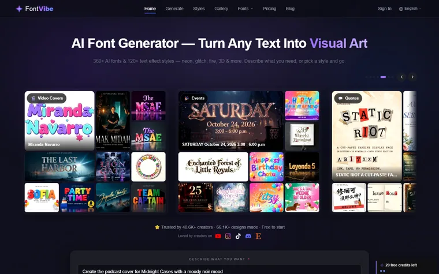This screenshot has width=439, height=274.
Task: Open the Static Riot cut-paste thumbnail
Action: [x=367, y=136]
